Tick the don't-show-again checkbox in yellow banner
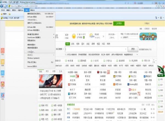165x121 pixels. point(151,23)
